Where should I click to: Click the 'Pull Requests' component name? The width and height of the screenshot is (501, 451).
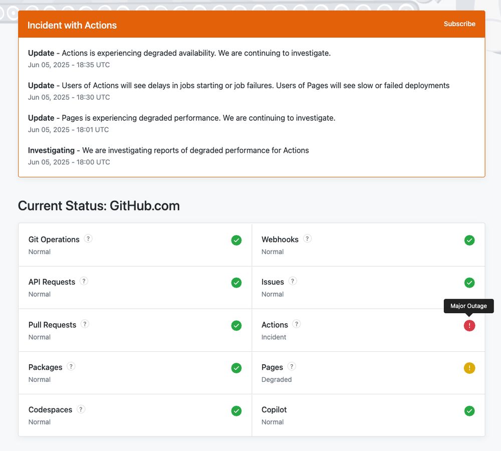pos(53,325)
